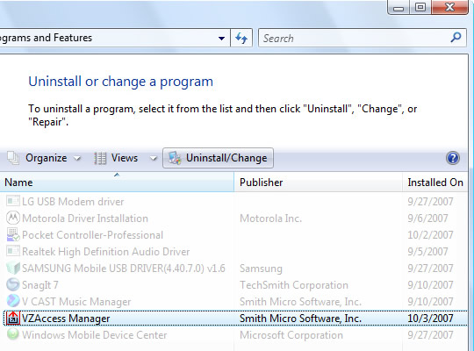Open the Views dropdown arrow

click(x=154, y=159)
